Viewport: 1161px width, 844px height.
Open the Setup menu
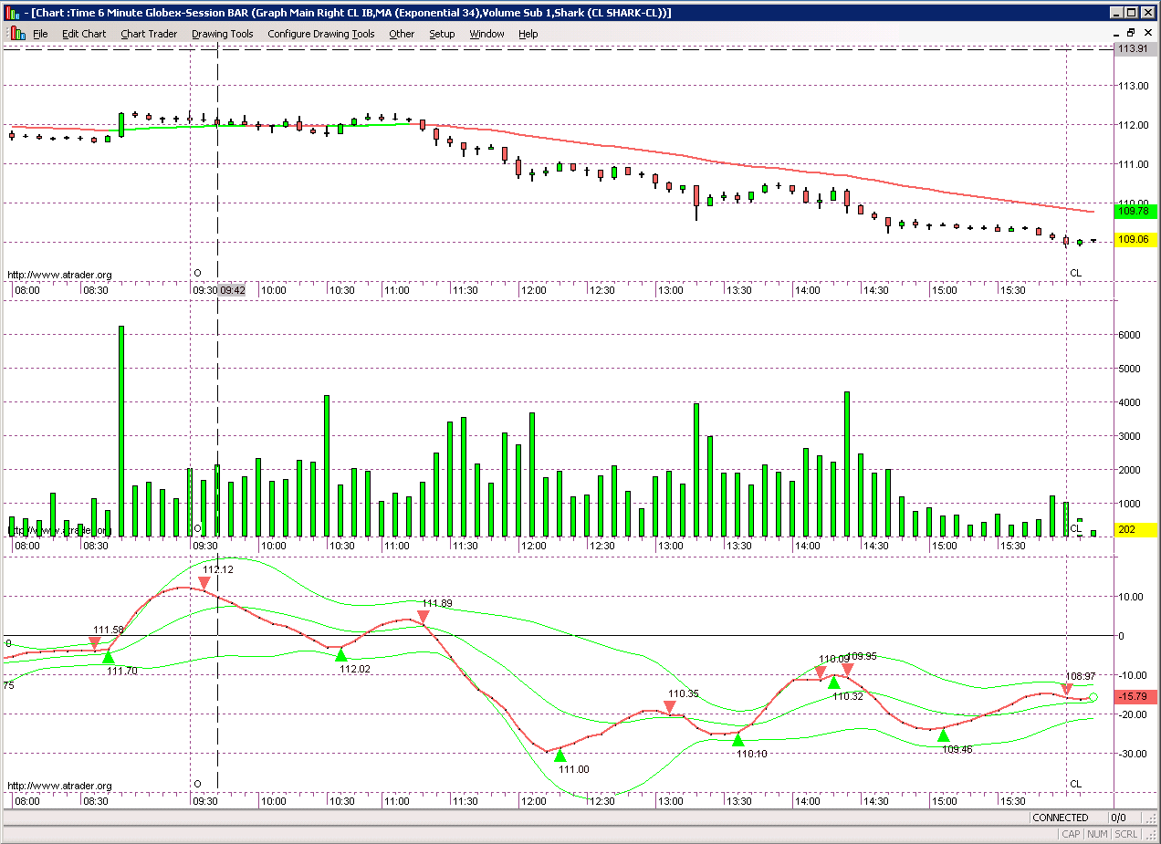(x=442, y=34)
